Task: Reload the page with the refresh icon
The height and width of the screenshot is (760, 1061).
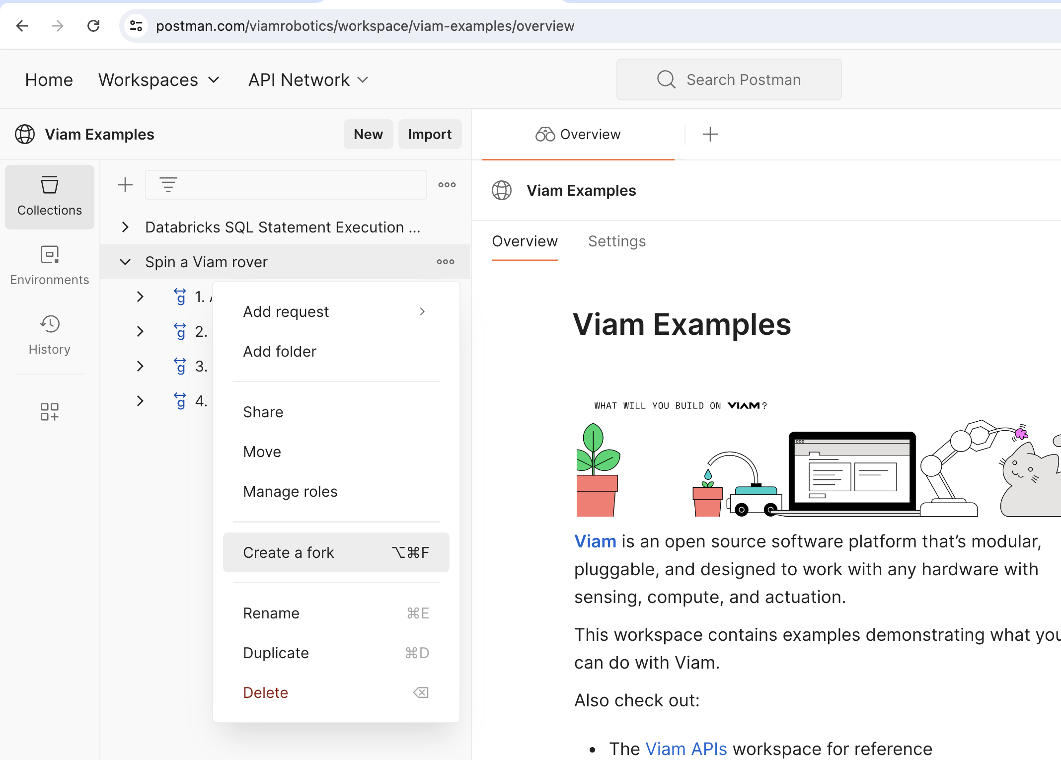Action: tap(93, 26)
